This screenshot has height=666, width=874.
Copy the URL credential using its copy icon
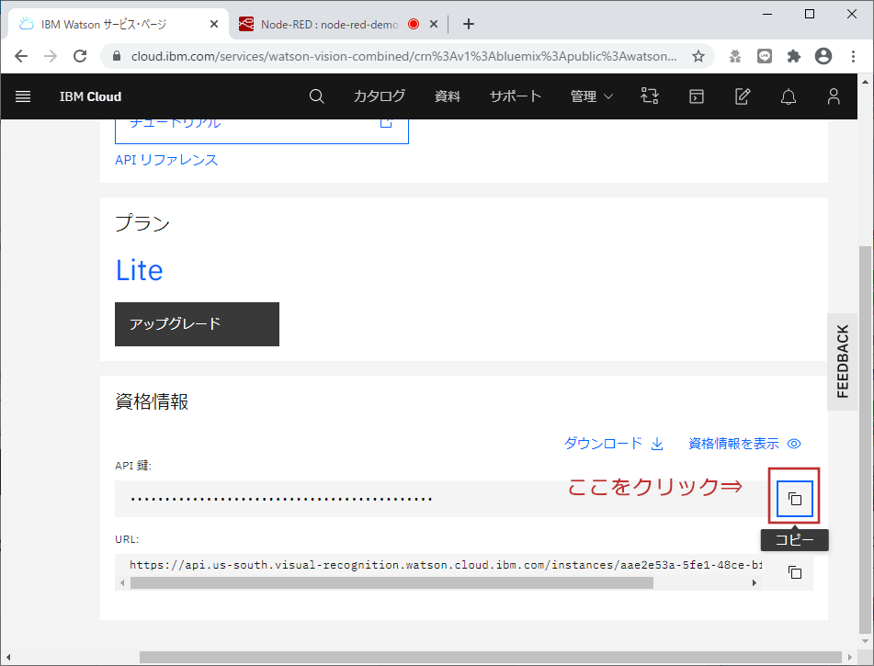click(796, 571)
